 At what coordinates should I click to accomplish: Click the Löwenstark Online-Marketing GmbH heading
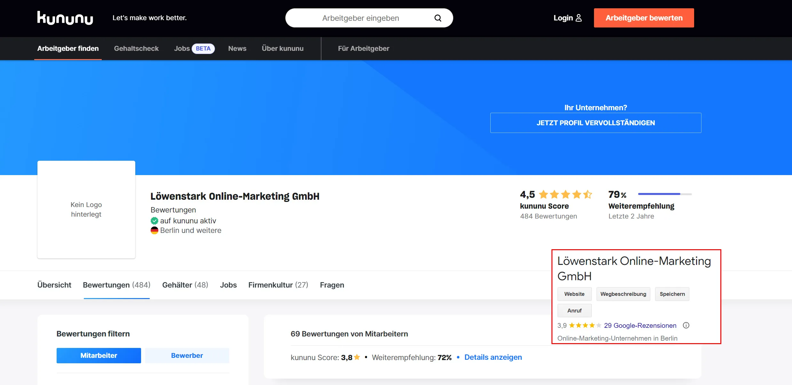click(235, 196)
